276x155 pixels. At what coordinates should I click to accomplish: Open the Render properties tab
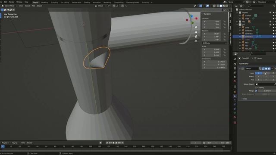(235, 64)
